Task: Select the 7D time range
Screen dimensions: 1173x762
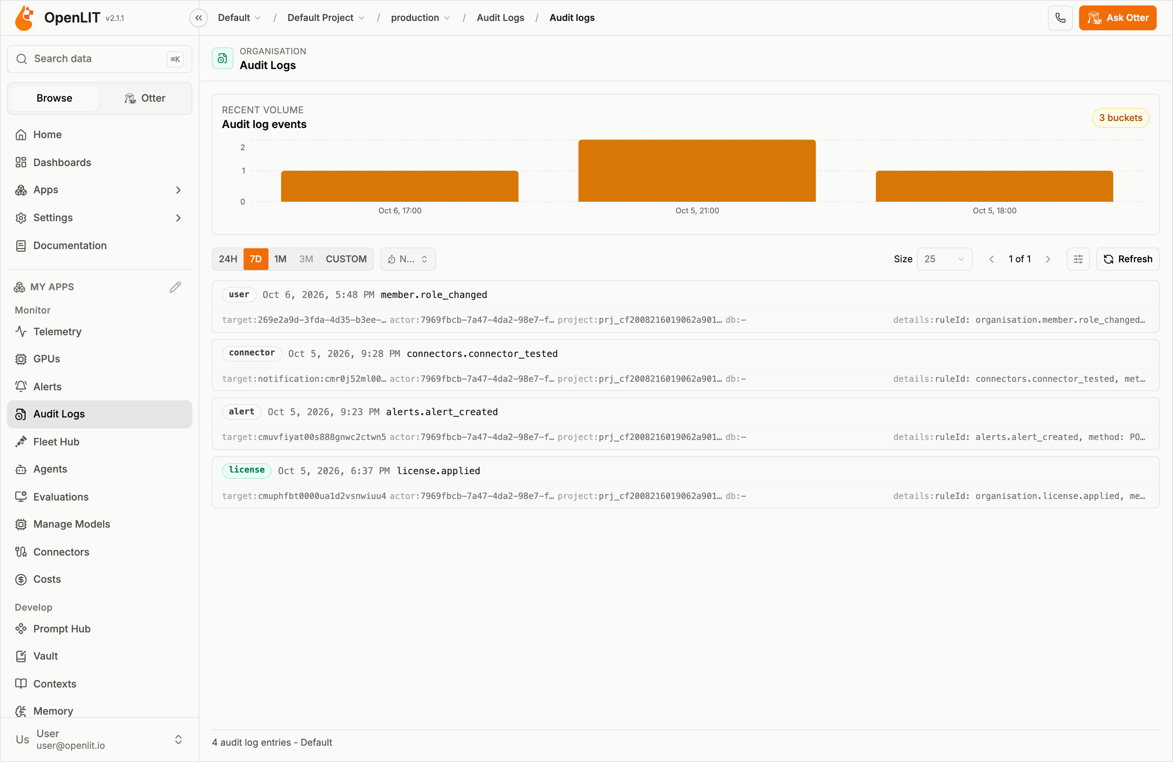Action: tap(255, 259)
